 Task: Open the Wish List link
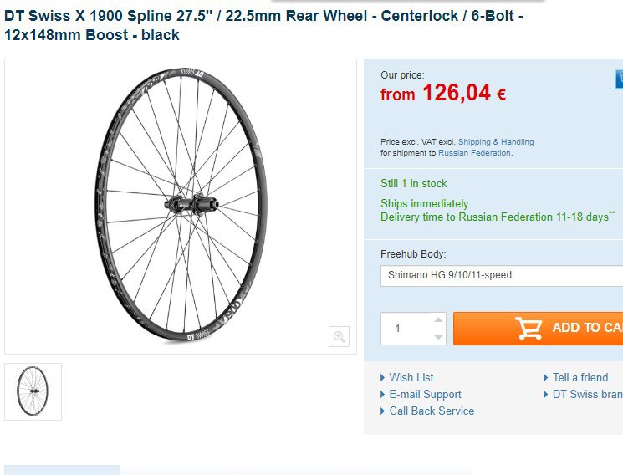point(411,378)
